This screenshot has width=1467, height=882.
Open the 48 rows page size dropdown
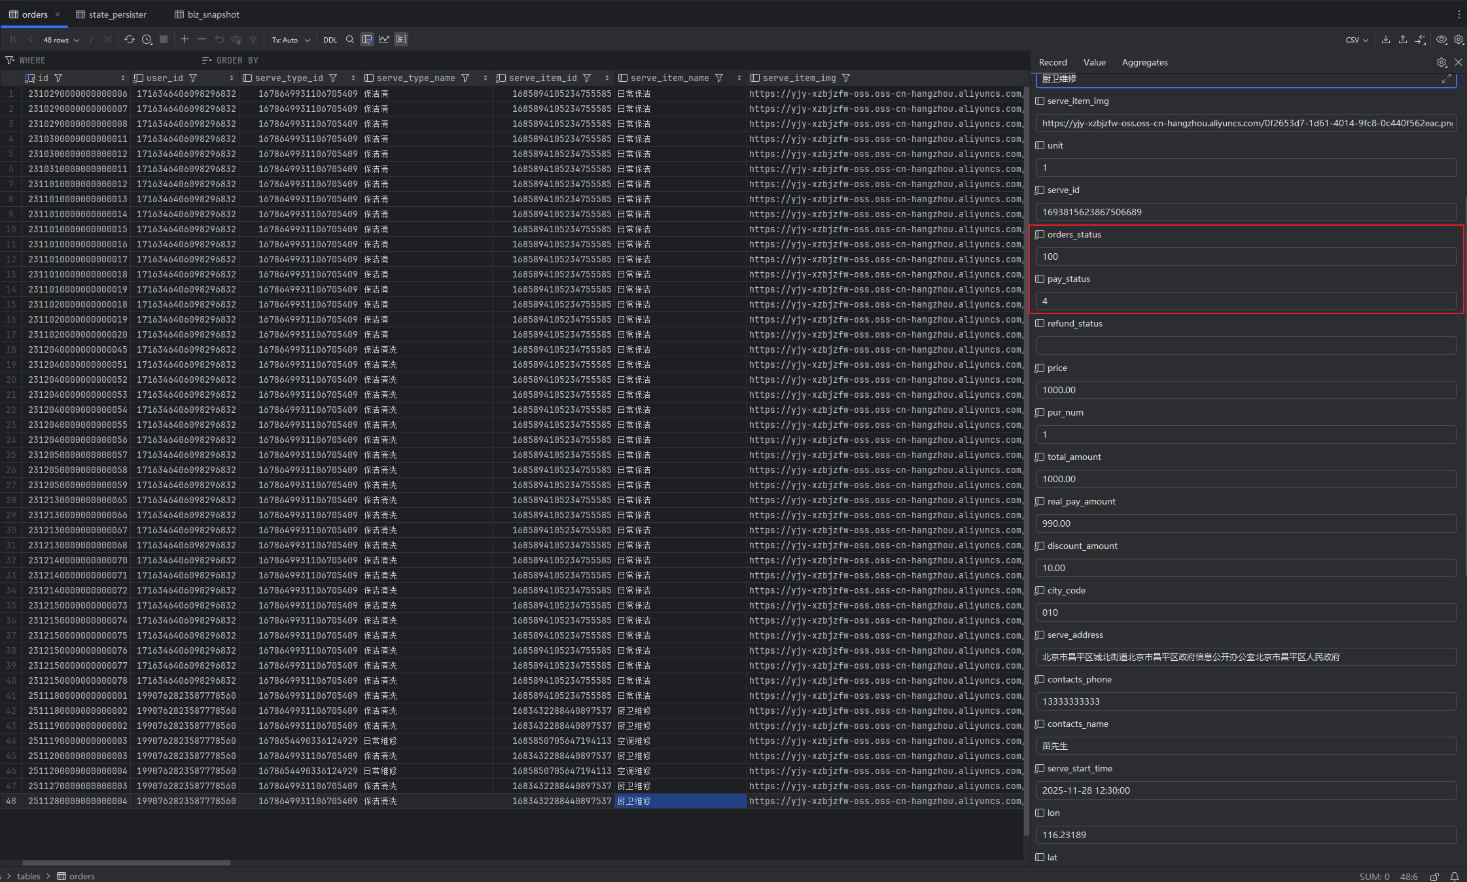point(61,40)
